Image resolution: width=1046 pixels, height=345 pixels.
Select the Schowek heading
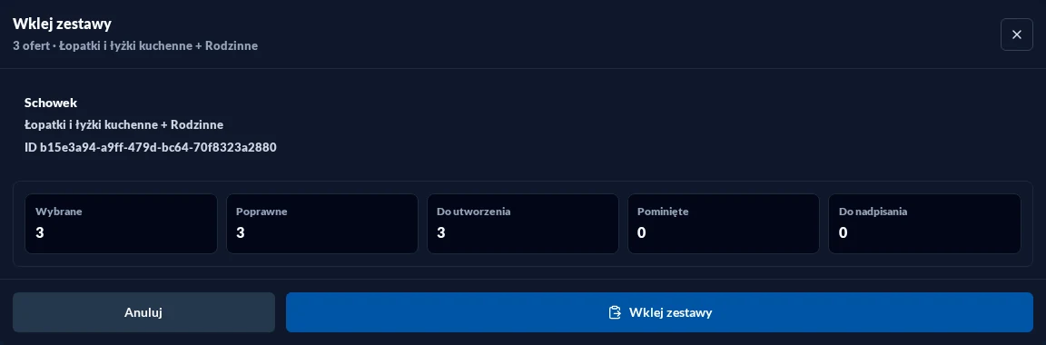(51, 103)
